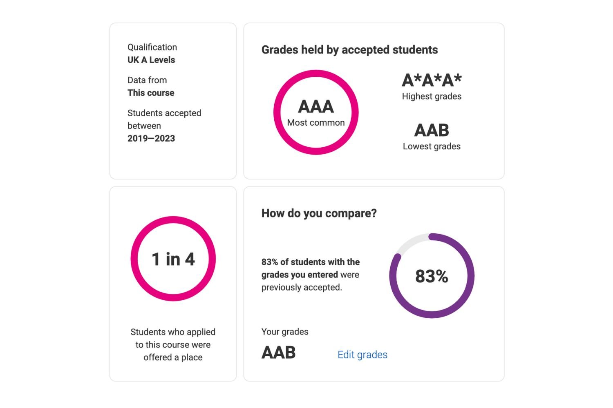613x408 pixels.
Task: Click the 1 in 4 pink ring
Action: tap(173, 259)
